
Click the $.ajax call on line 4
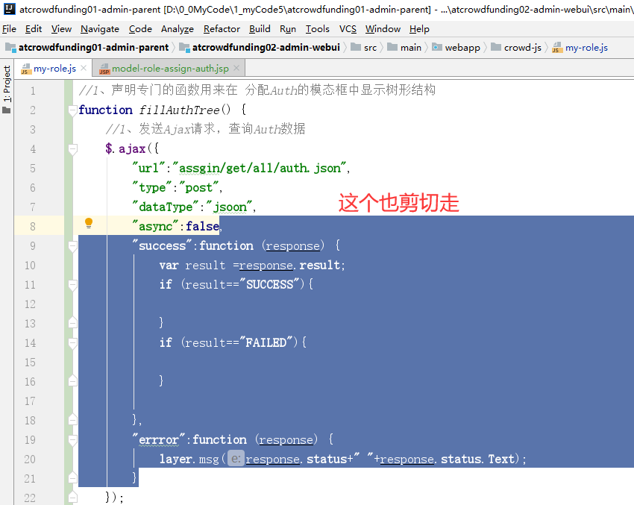coord(125,148)
